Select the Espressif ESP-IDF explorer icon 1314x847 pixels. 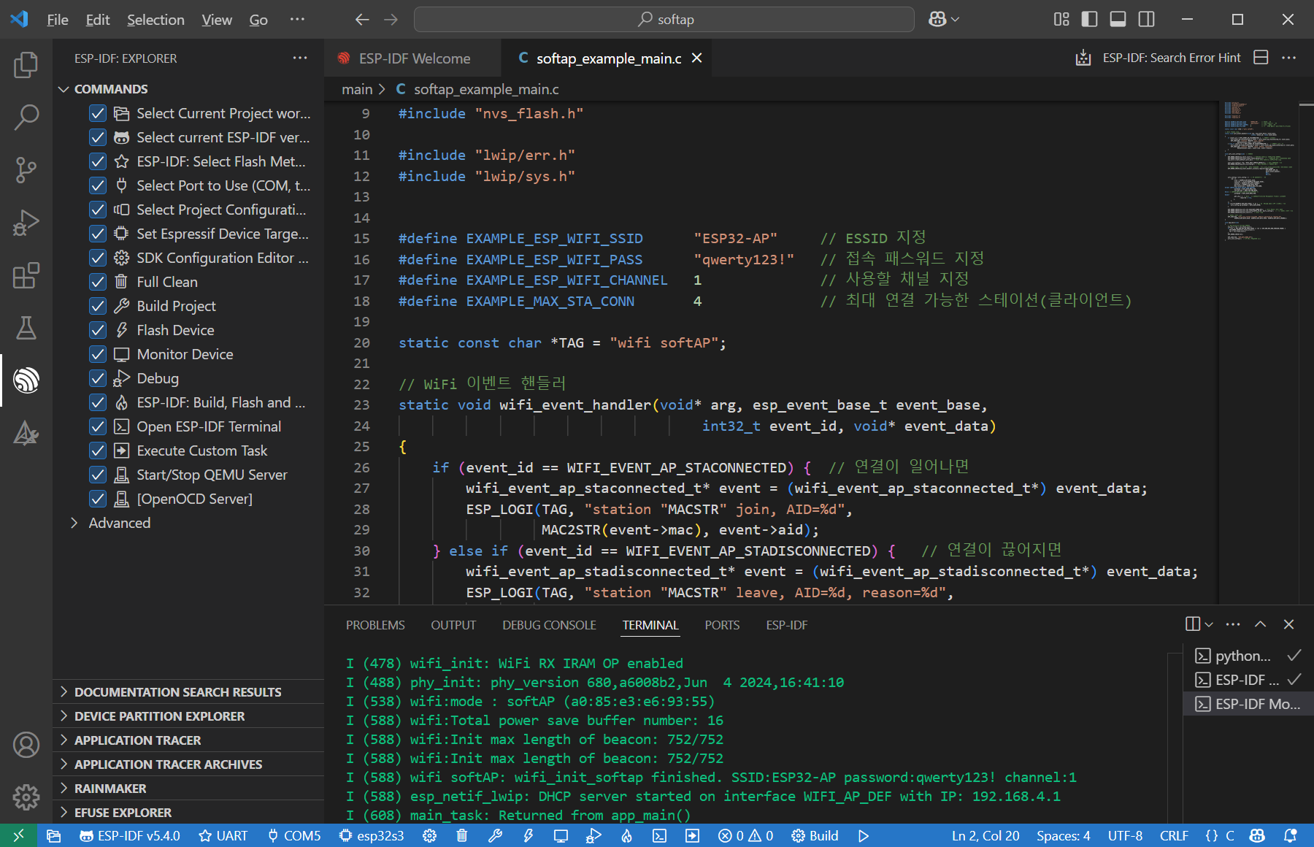pyautogui.click(x=26, y=380)
